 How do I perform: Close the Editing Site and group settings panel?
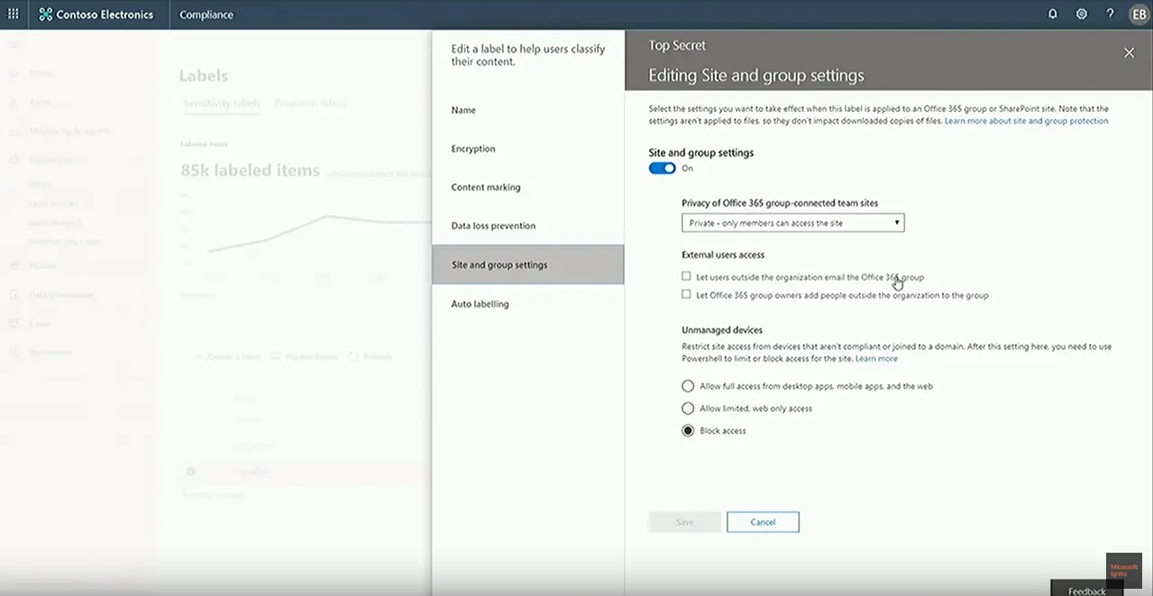point(1129,53)
